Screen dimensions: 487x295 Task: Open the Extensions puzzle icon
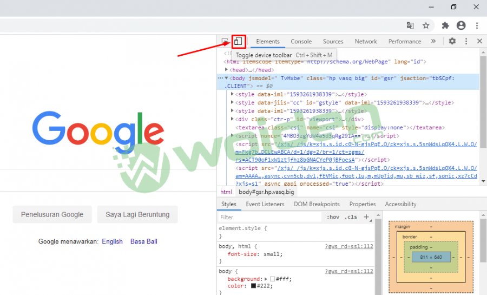445,25
